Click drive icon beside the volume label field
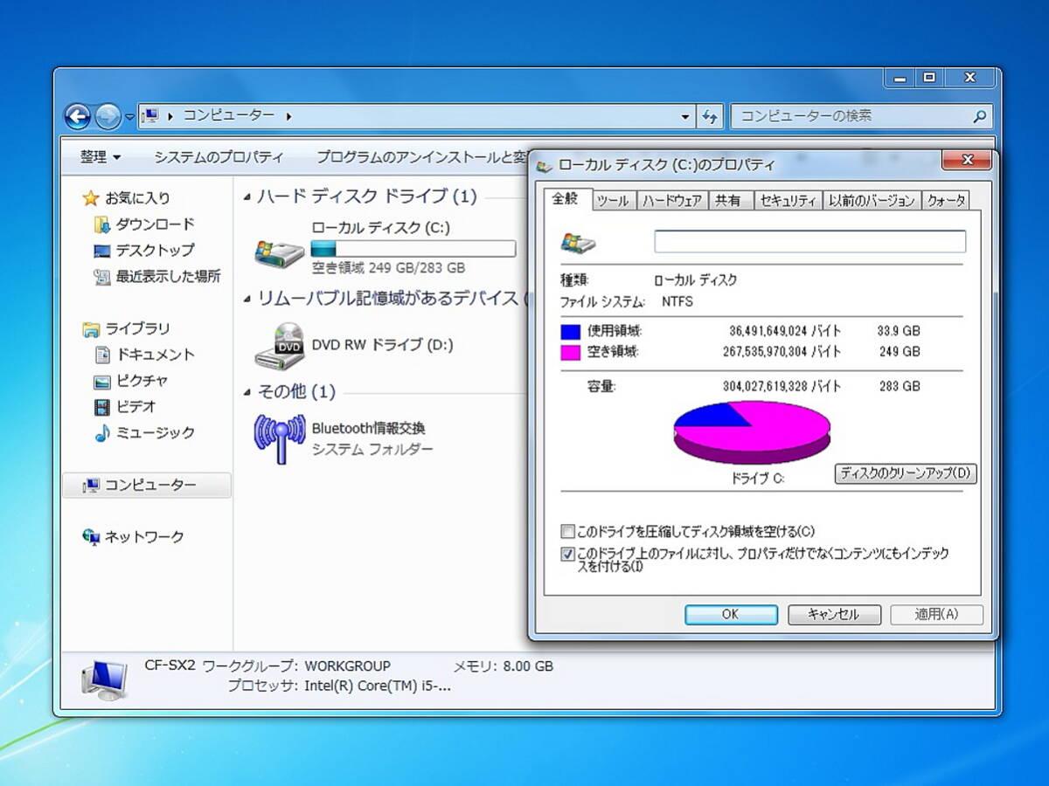The width and height of the screenshot is (1049, 786). pyautogui.click(x=578, y=242)
